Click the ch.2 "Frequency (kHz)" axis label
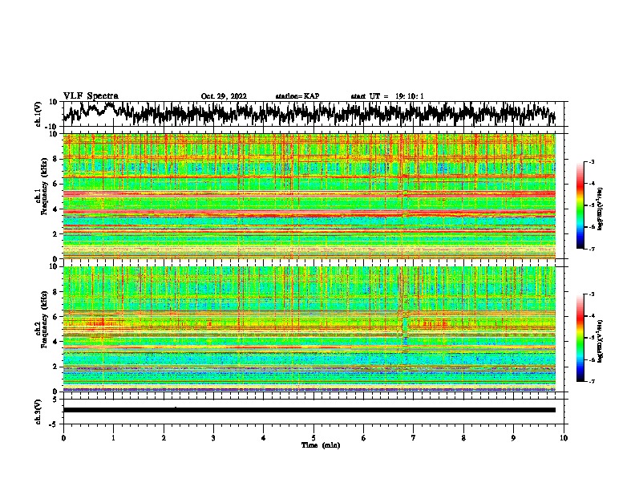 click(44, 319)
